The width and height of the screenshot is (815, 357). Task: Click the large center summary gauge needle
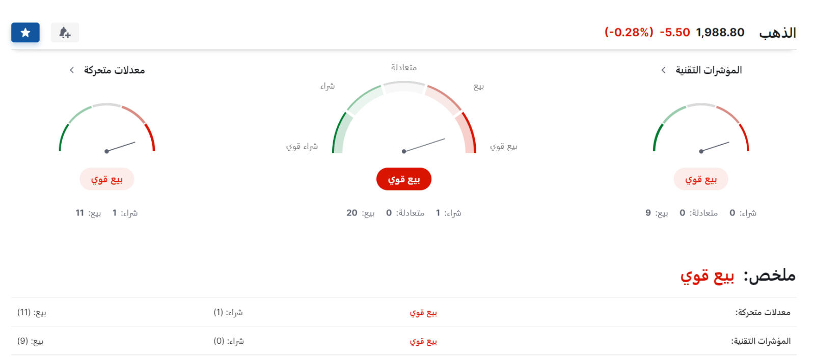pyautogui.click(x=424, y=145)
